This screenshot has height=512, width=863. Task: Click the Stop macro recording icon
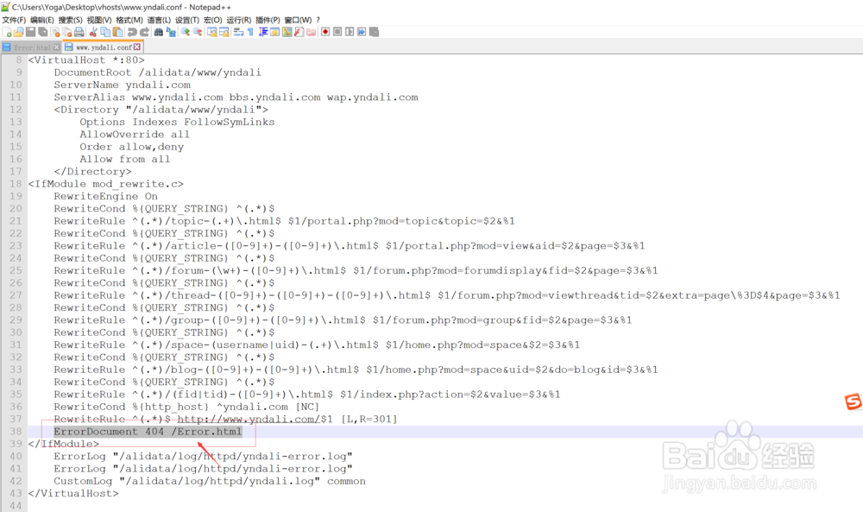coord(338,32)
